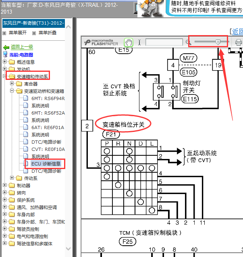243x257 pixels.
Task: Click the 返回 link at top right
Action: pos(237,31)
